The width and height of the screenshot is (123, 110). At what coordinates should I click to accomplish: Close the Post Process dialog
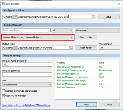coord(119,4)
